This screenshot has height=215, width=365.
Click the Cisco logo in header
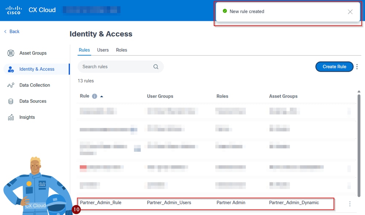click(x=14, y=10)
